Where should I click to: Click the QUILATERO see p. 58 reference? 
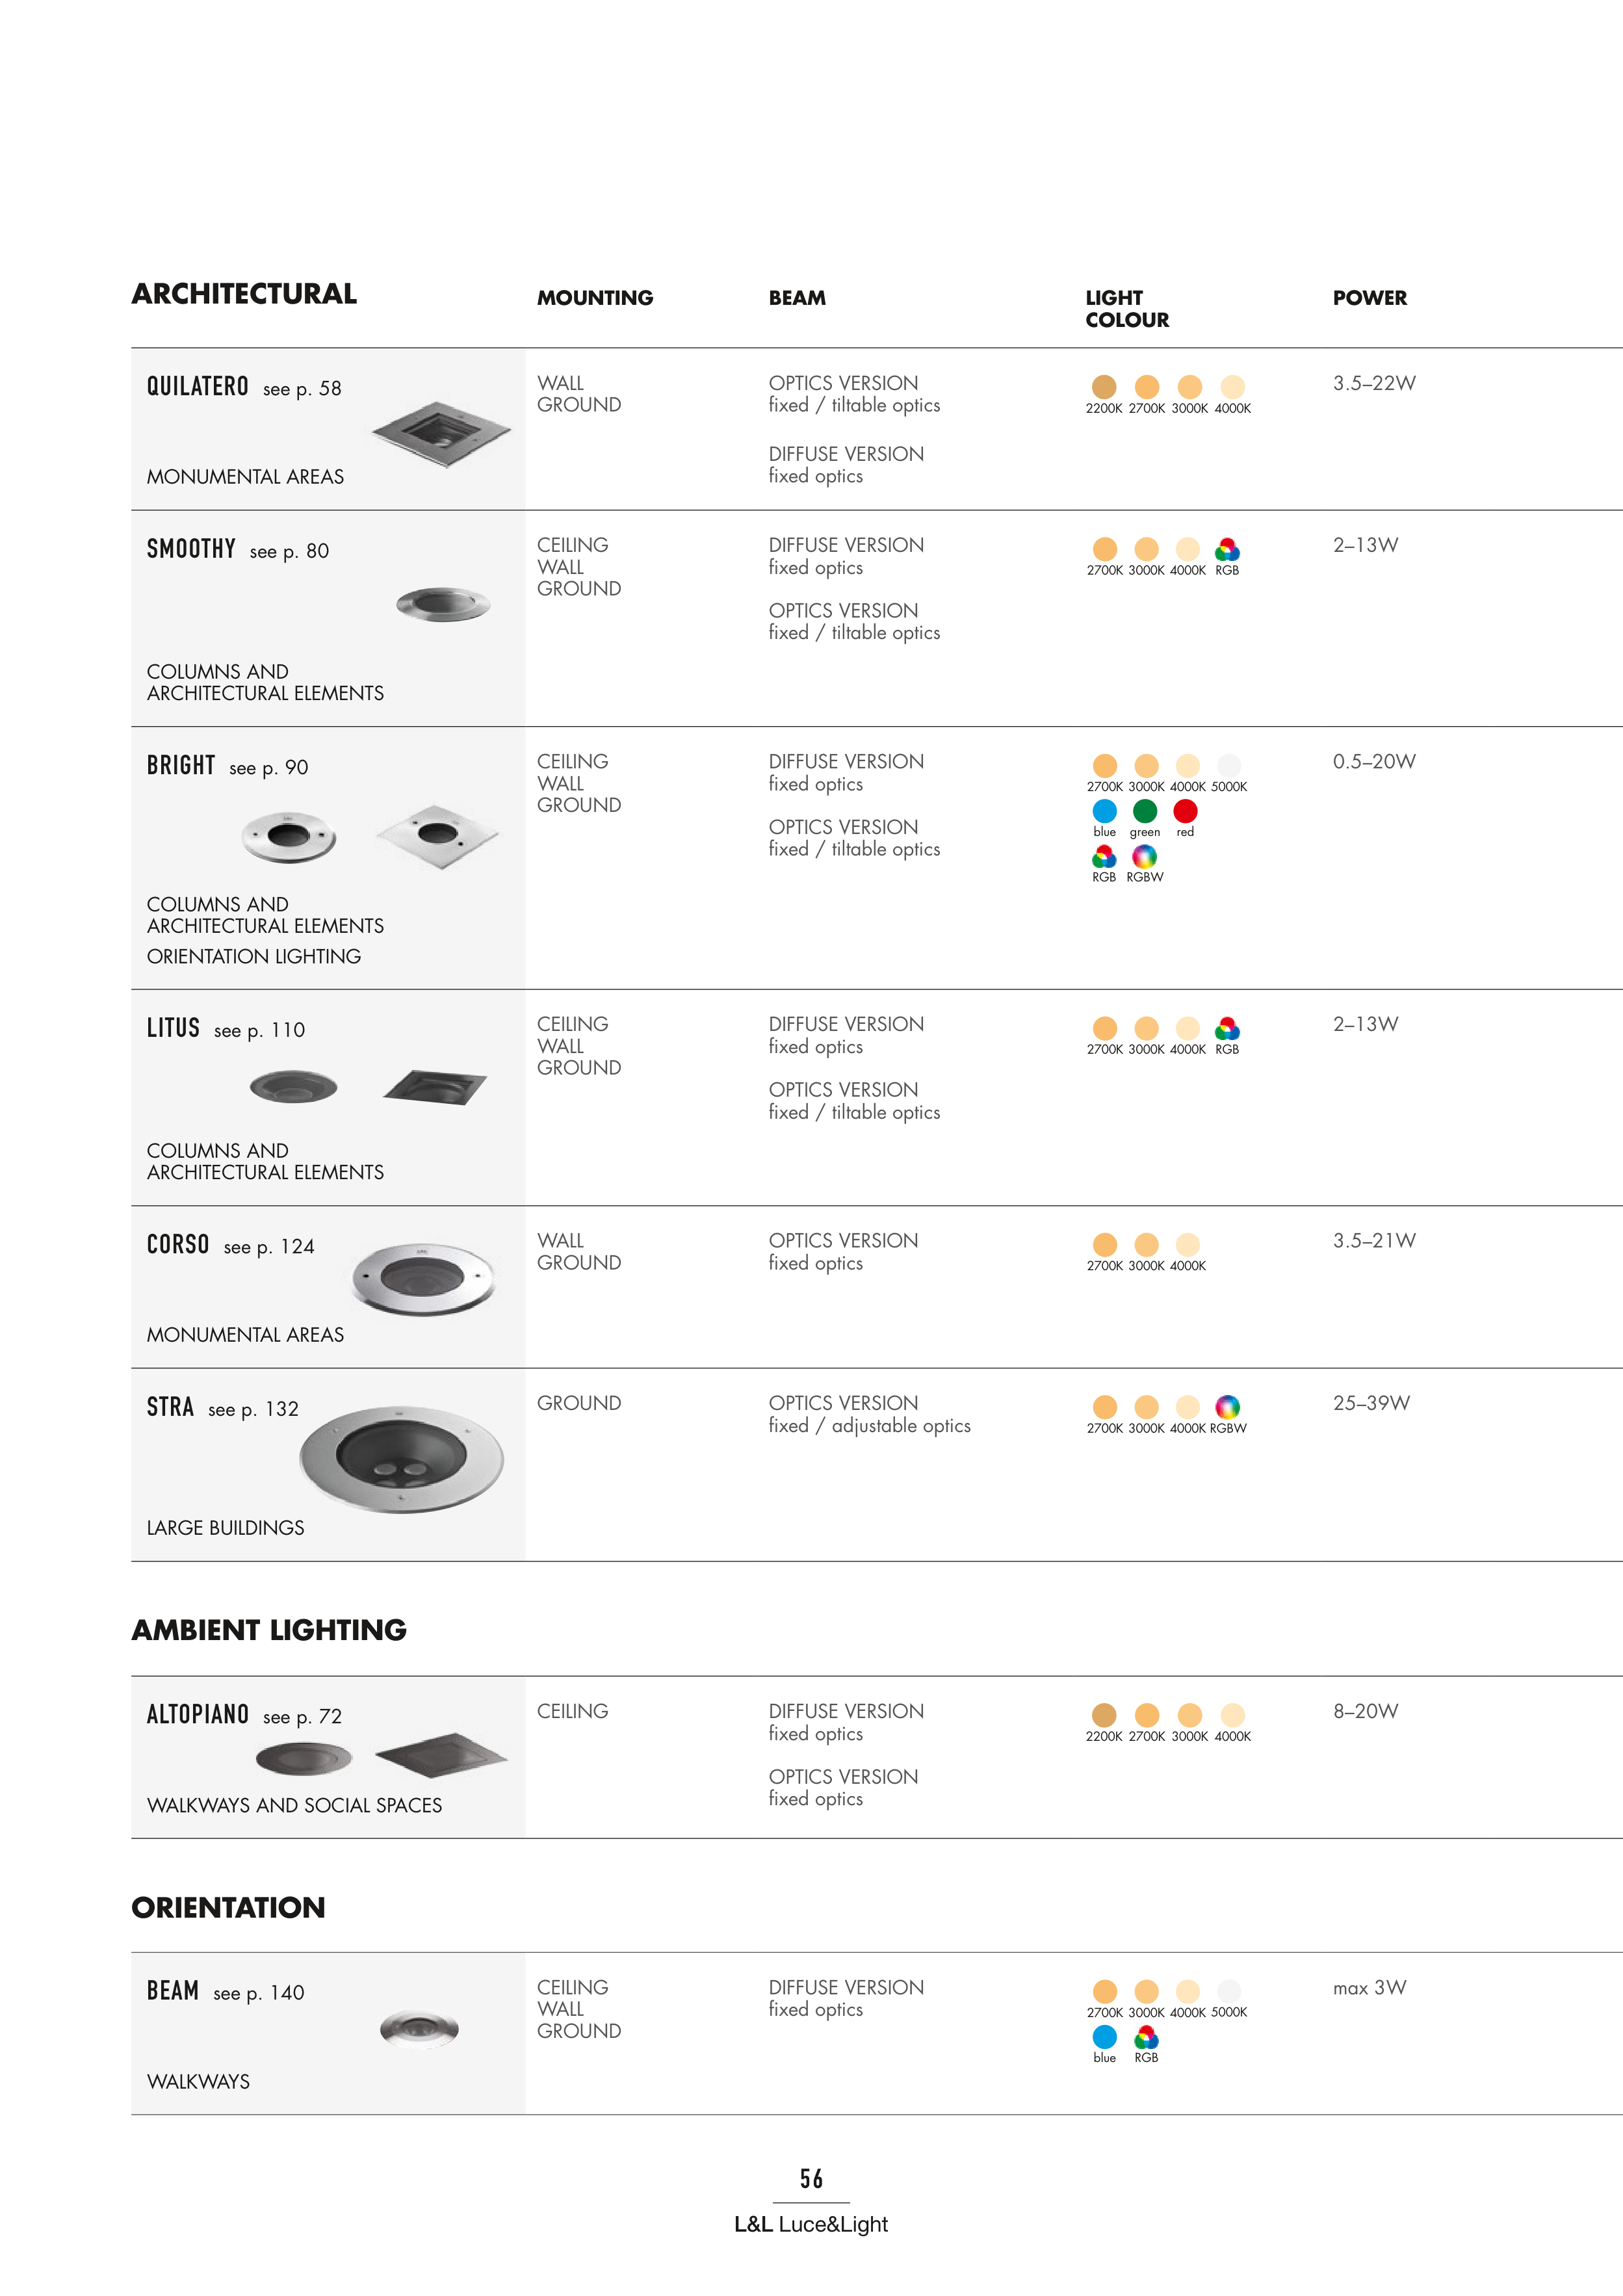[x=245, y=387]
